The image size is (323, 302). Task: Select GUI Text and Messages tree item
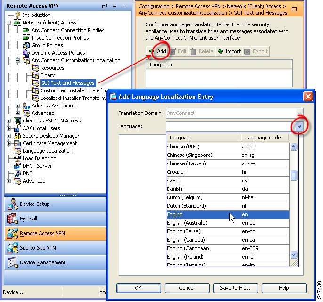coord(68,83)
